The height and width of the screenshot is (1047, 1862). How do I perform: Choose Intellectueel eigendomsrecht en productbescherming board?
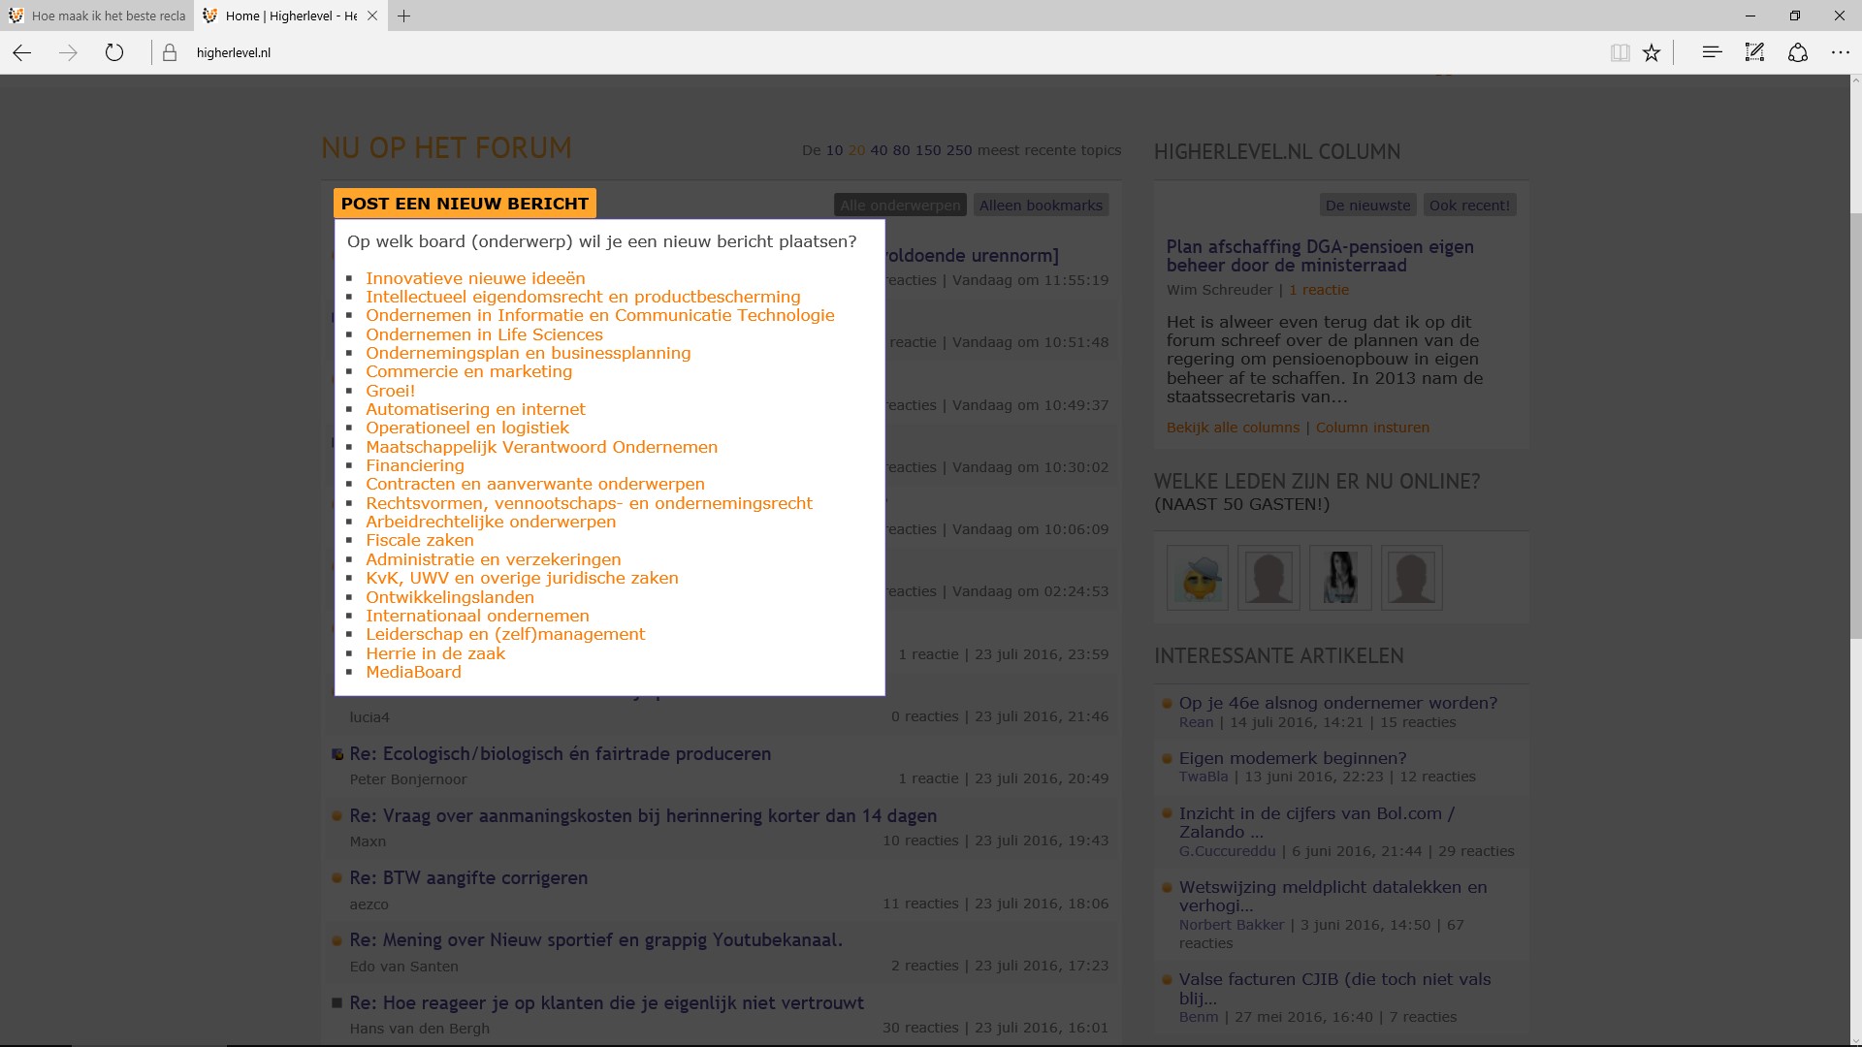point(583,297)
